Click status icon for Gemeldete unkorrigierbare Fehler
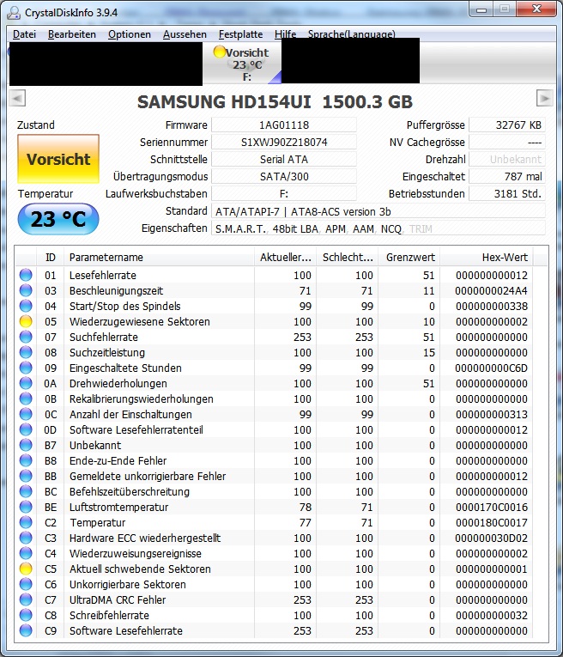The width and height of the screenshot is (563, 657). click(26, 476)
